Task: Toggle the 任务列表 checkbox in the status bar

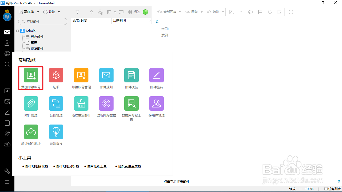Action: tap(326, 189)
